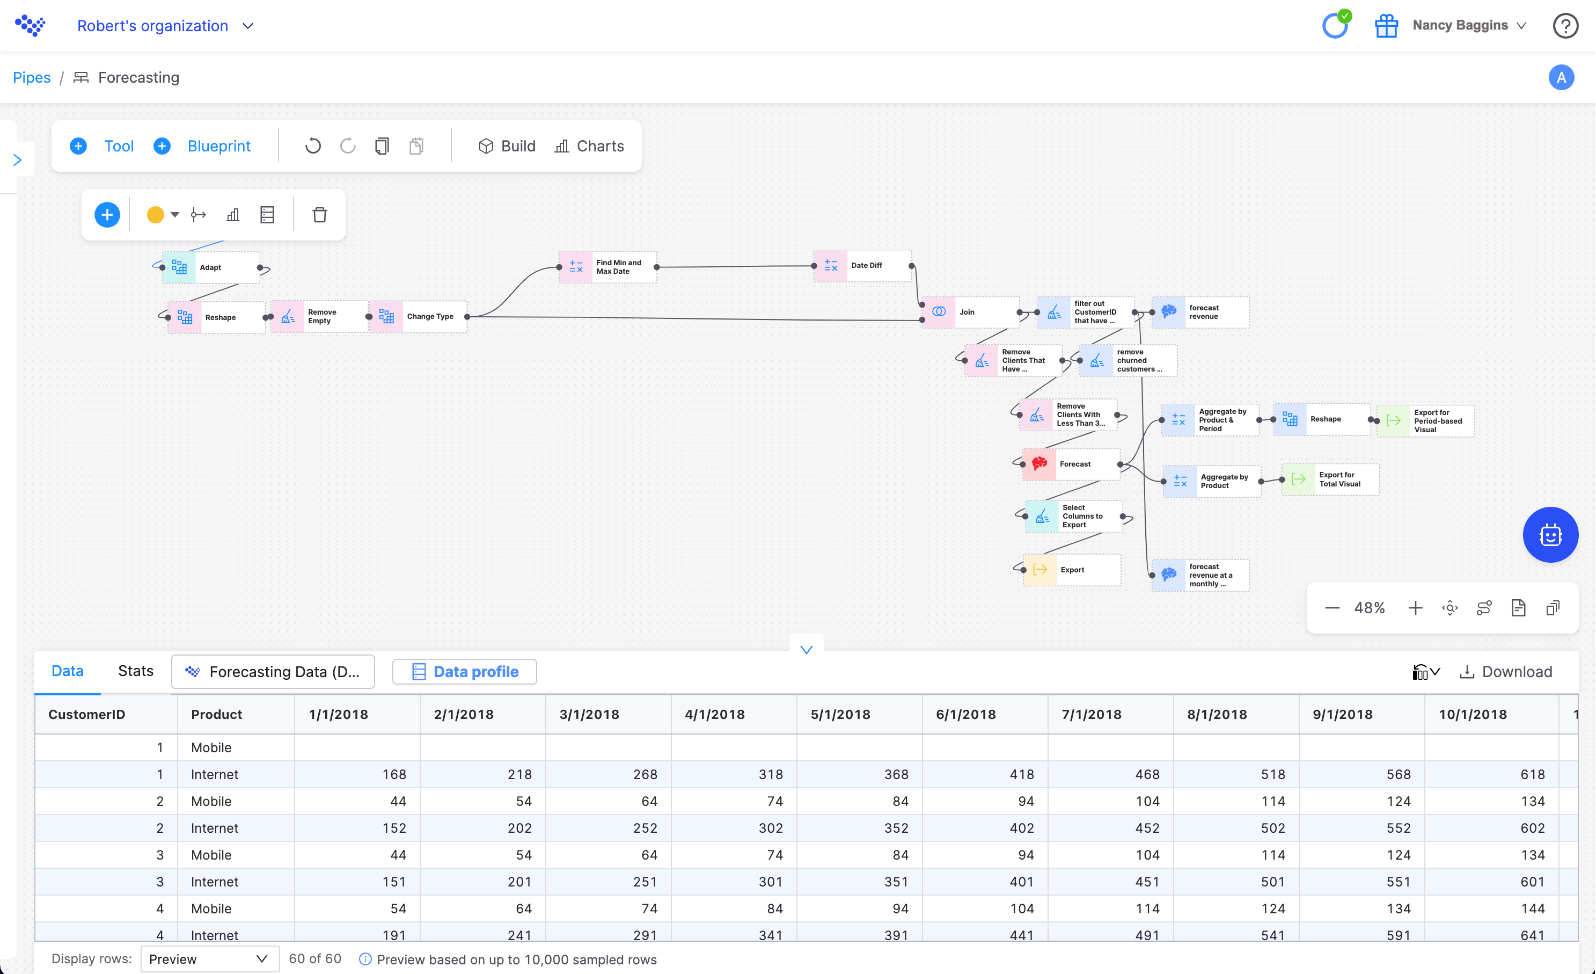1596x974 pixels.
Task: Click the sync status circle icon
Action: point(1335,25)
